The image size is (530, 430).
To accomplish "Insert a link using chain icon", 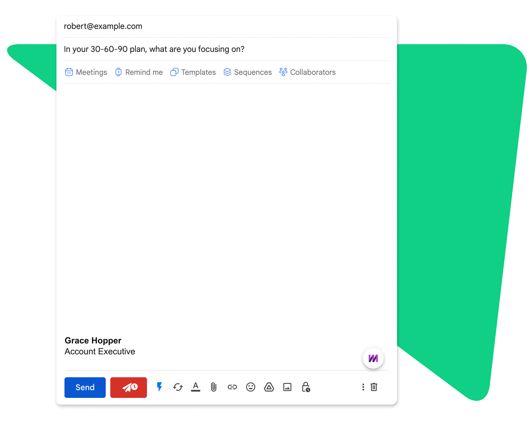I will (x=232, y=387).
